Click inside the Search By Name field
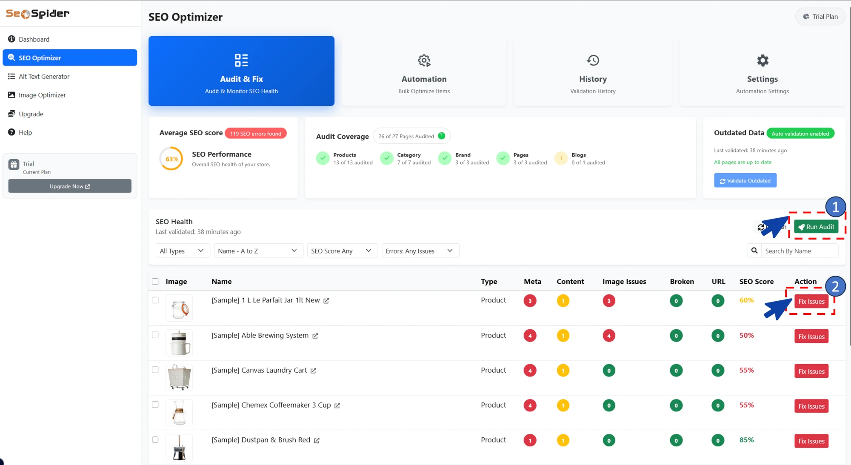The width and height of the screenshot is (851, 465). tap(799, 251)
